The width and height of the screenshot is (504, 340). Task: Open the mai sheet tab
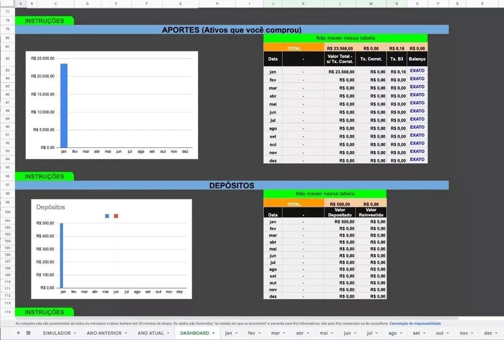tap(324, 333)
